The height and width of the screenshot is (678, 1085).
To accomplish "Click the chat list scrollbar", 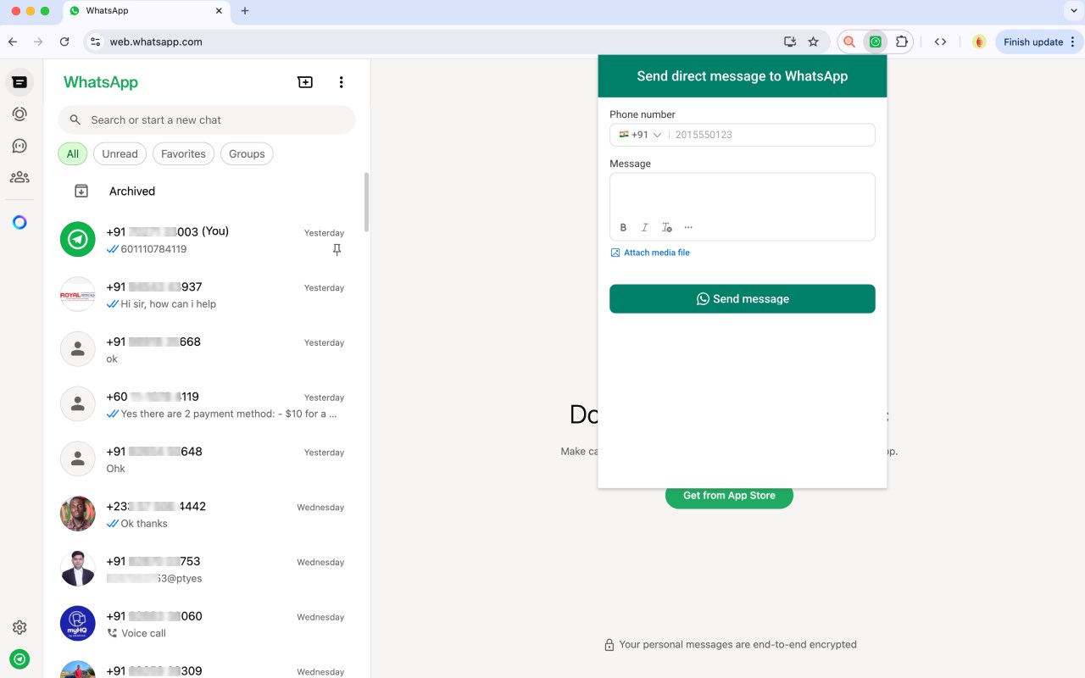I will tap(366, 202).
